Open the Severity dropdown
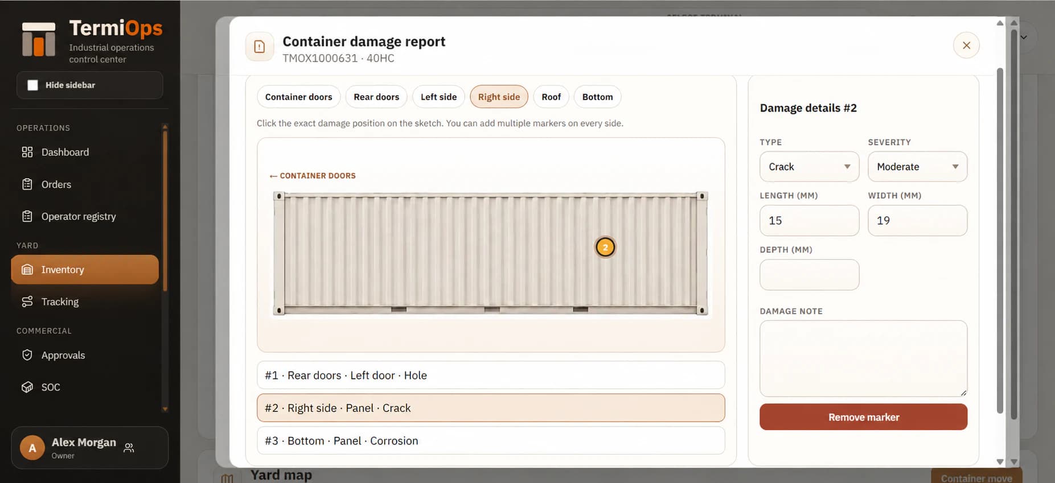 click(917, 167)
